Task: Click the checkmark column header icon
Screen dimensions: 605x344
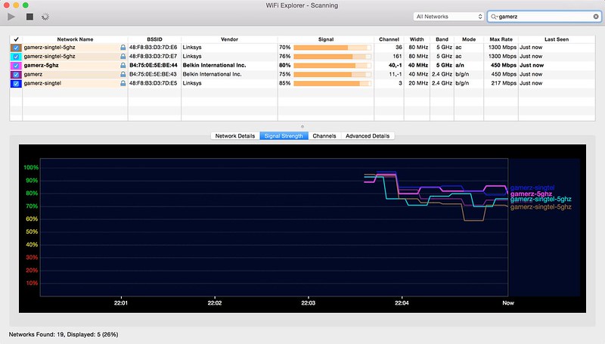Action: coord(16,39)
